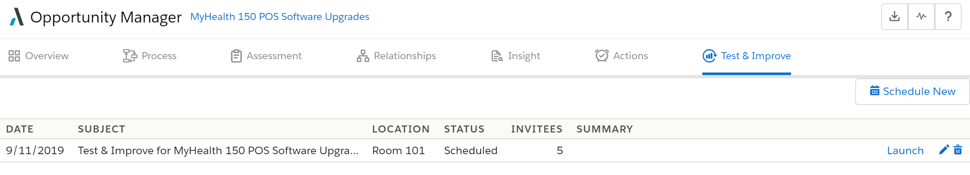Click the SUBJECT column header
This screenshot has height=175, width=970.
(x=101, y=129)
